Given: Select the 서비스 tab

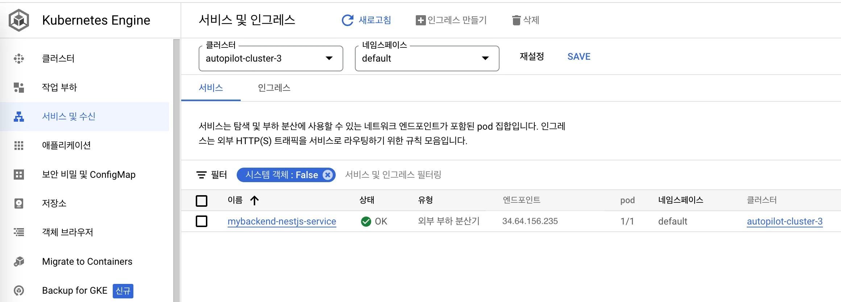Looking at the screenshot, I should 211,88.
